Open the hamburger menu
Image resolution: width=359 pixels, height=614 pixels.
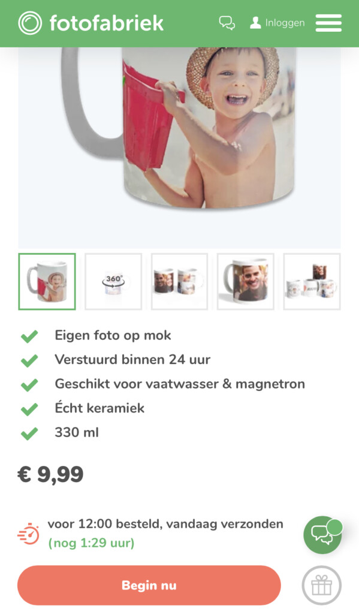[x=328, y=23]
